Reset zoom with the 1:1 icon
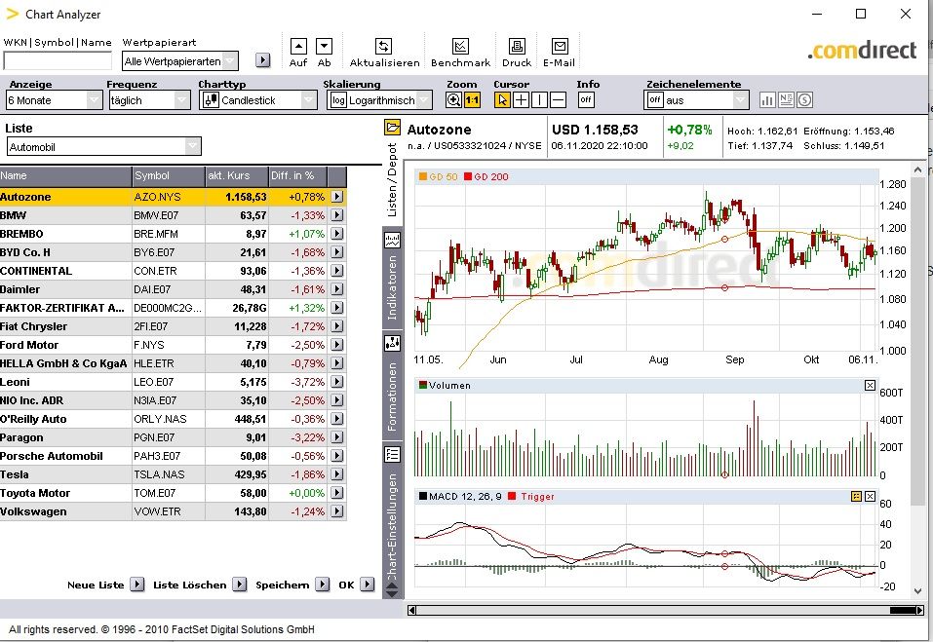Image resolution: width=933 pixels, height=642 pixels. [x=472, y=99]
